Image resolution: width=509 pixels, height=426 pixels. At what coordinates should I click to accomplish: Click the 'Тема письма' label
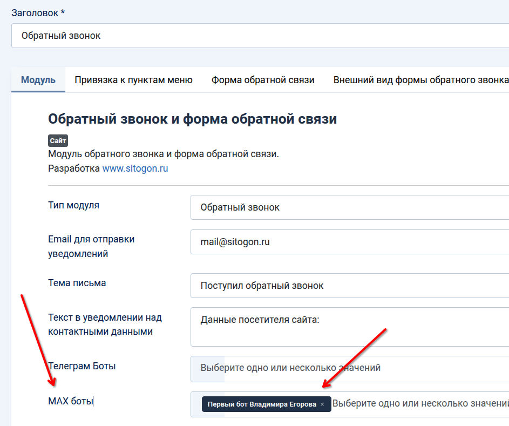coord(77,283)
